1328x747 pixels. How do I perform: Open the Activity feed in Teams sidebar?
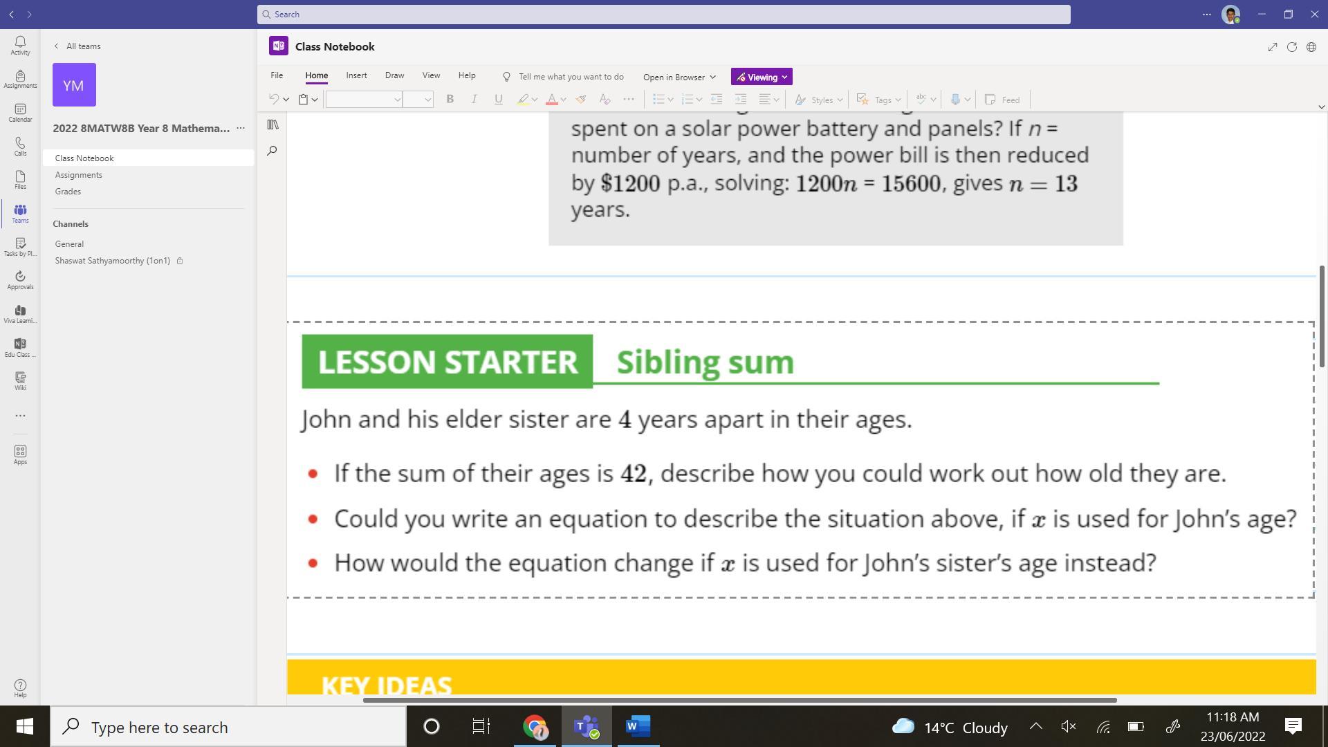[20, 45]
